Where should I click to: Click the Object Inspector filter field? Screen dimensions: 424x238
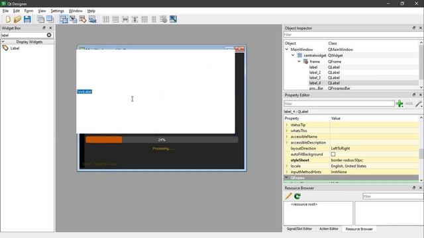(353, 35)
